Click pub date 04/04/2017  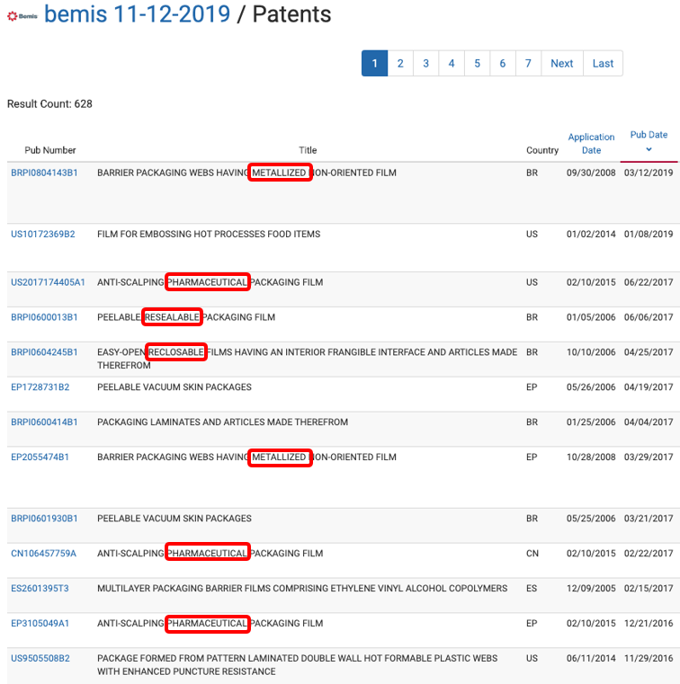649,422
